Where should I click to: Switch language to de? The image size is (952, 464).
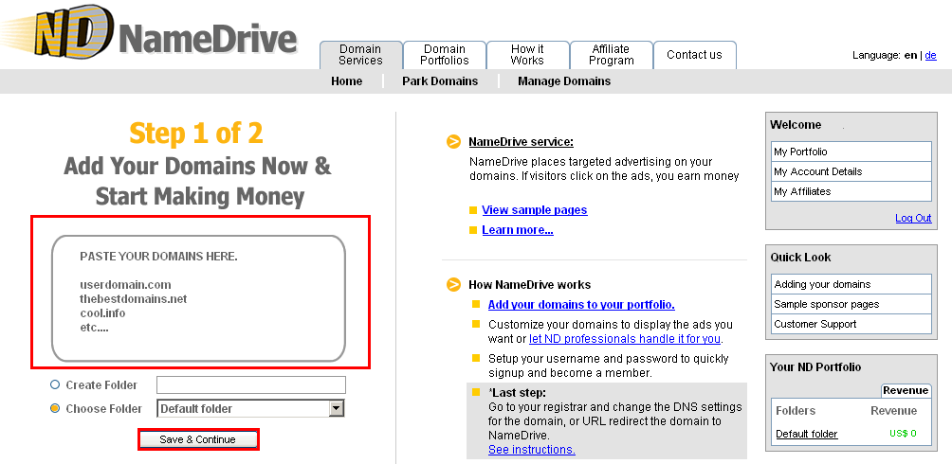[x=931, y=55]
